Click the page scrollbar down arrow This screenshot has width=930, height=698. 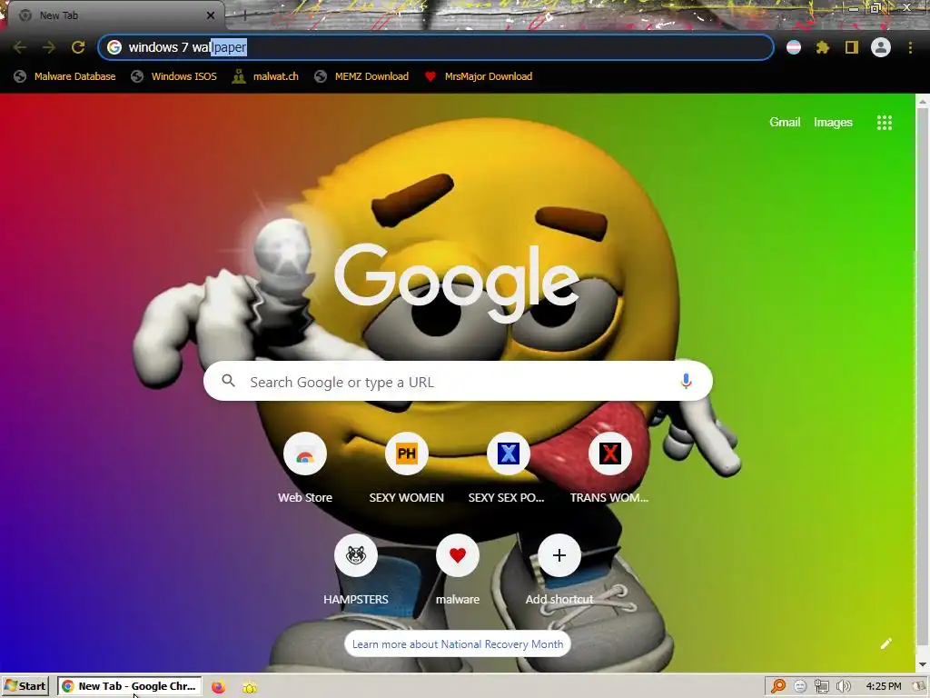(923, 664)
